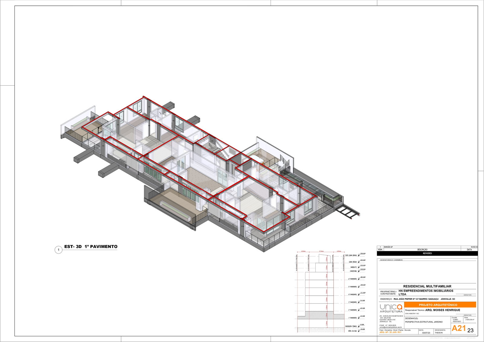
Task: Click the 'COMO INDICADO' scale text
Action: (x=457, y=321)
